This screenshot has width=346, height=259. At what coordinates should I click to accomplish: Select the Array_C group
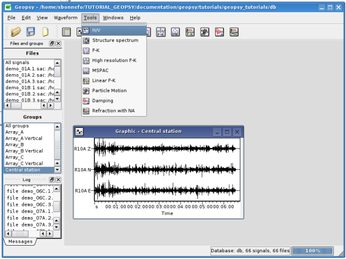[x=30, y=157]
